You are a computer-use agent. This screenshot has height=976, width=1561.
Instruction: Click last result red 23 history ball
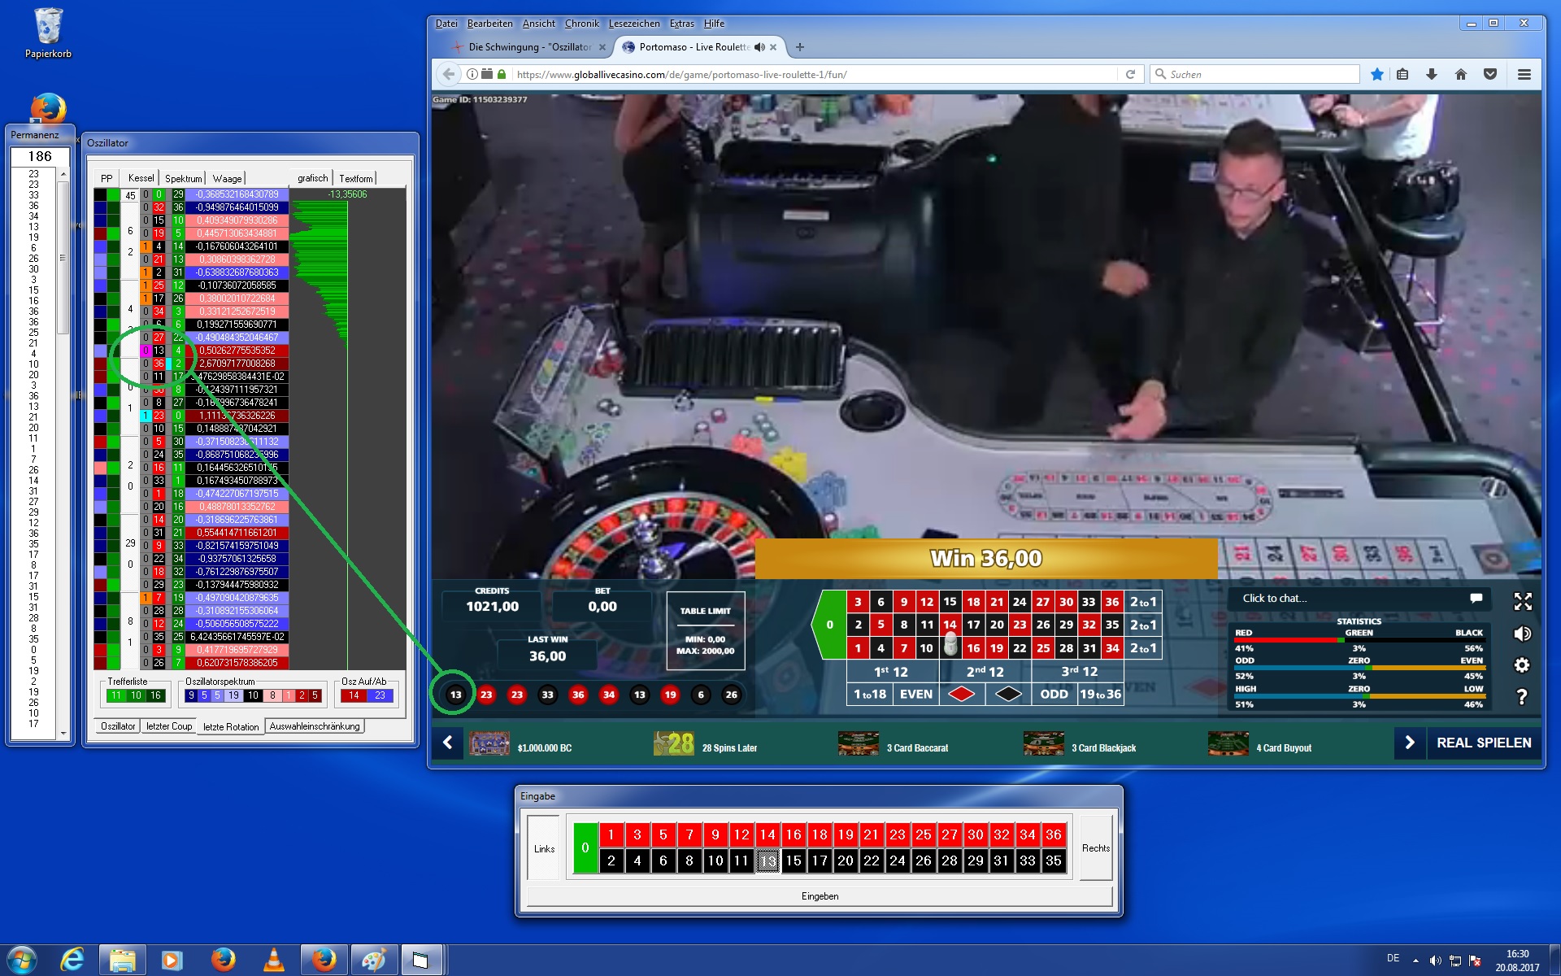coord(486,695)
